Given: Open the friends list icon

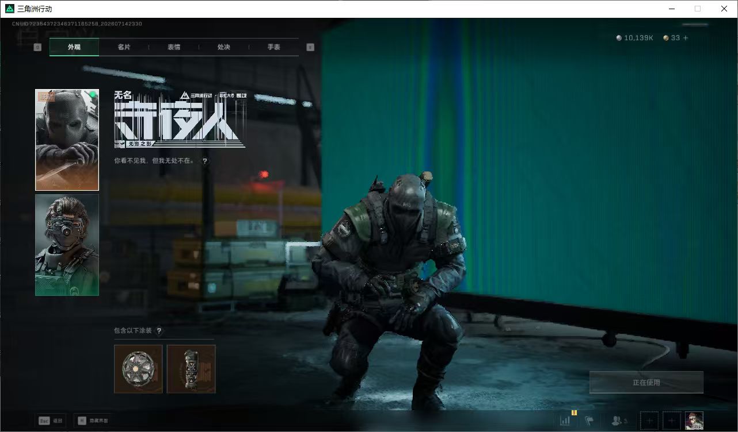Looking at the screenshot, I should [619, 421].
